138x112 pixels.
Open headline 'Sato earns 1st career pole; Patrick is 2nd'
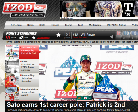click(66, 105)
